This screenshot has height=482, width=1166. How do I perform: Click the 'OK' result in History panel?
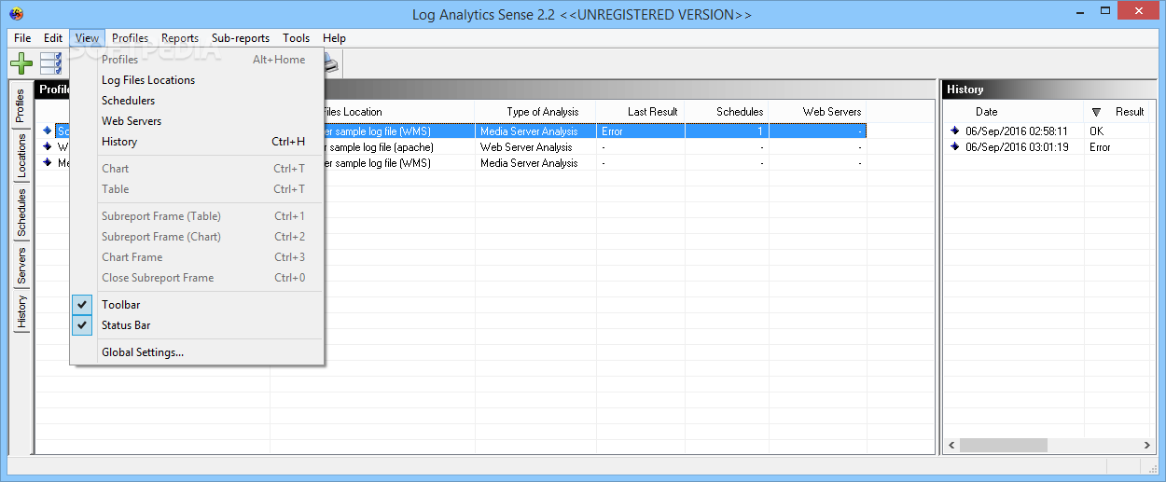tap(1096, 131)
